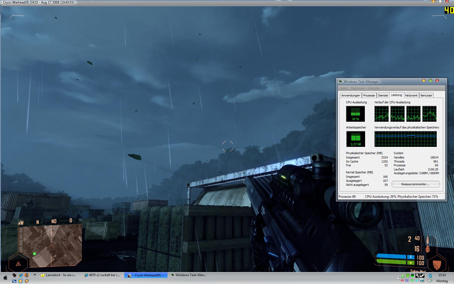
Task: Click the blue 51 temperature tray reading
Action: click(x=407, y=280)
